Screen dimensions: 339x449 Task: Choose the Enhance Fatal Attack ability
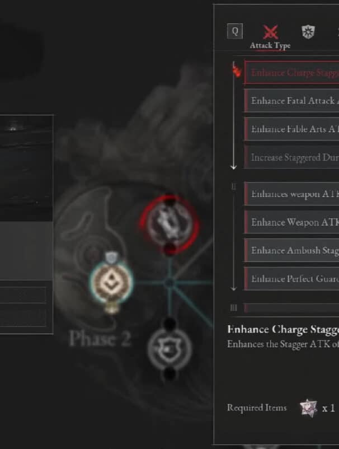tap(291, 101)
